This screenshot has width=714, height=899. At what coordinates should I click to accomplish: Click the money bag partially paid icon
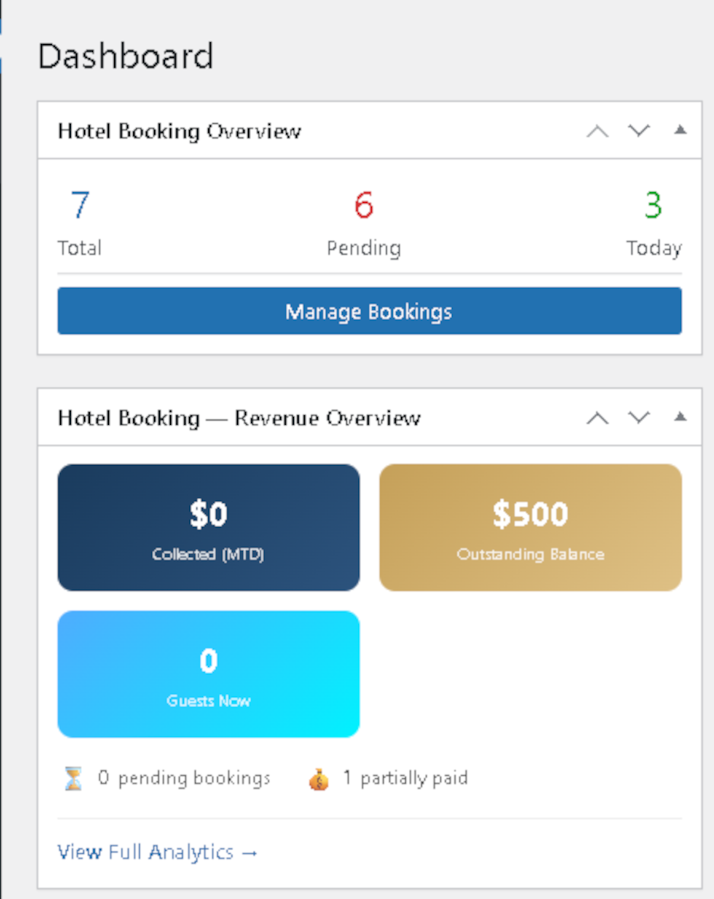[x=319, y=780]
